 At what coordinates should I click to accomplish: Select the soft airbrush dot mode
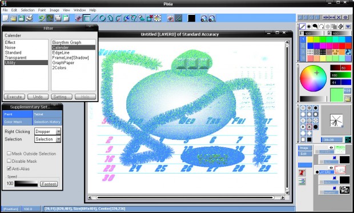(x=309, y=26)
